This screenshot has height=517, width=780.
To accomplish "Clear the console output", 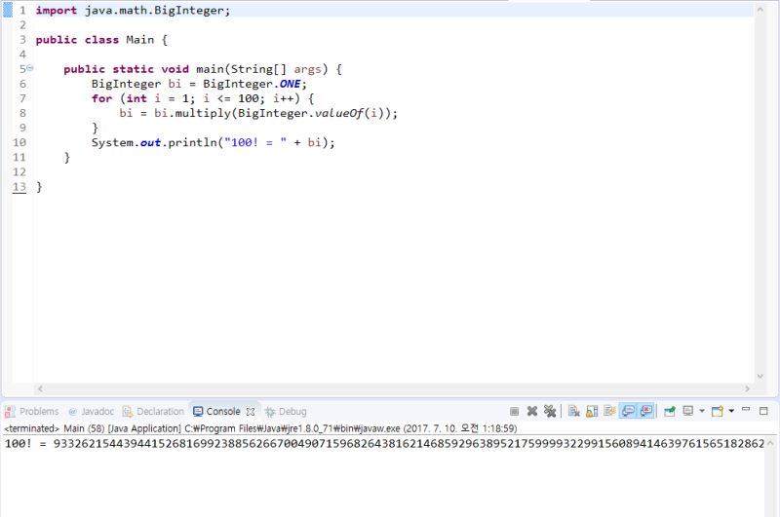I will pyautogui.click(x=573, y=411).
